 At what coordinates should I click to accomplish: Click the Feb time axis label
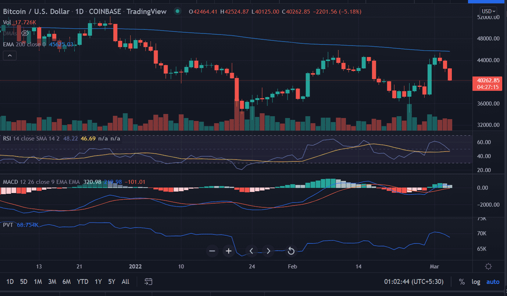click(293, 267)
